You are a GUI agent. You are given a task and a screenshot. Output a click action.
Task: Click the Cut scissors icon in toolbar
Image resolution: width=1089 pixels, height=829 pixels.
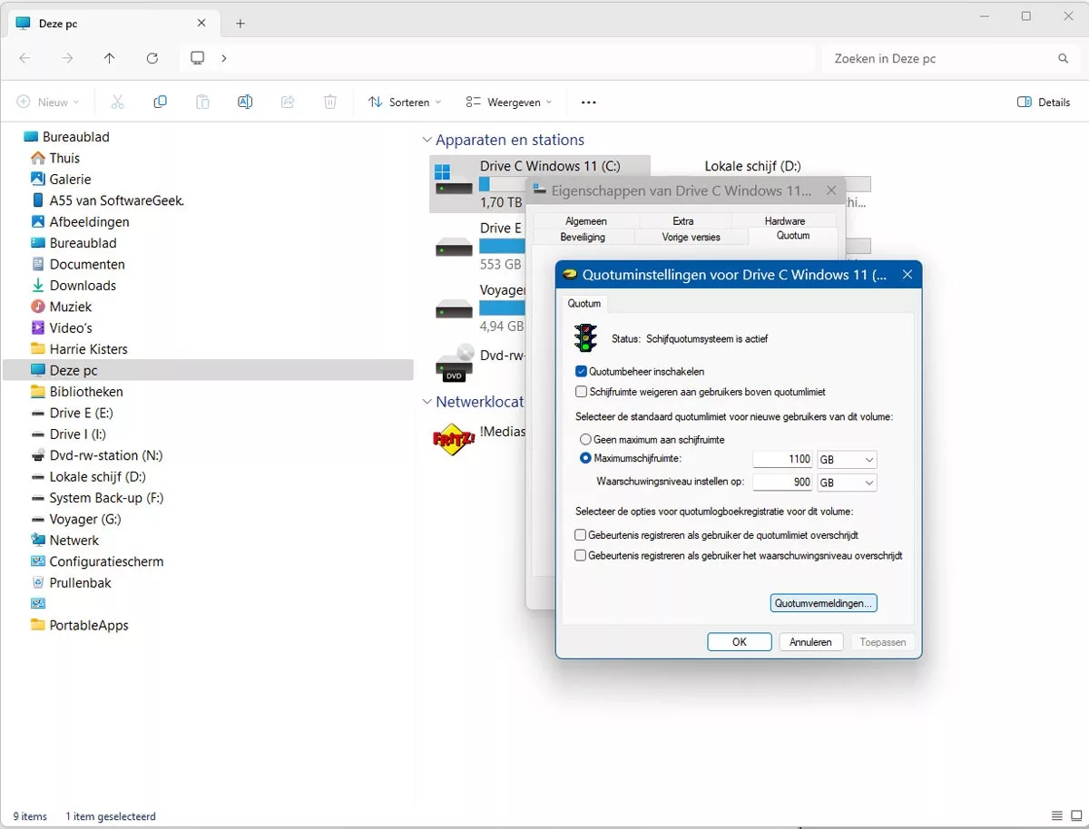pos(117,102)
